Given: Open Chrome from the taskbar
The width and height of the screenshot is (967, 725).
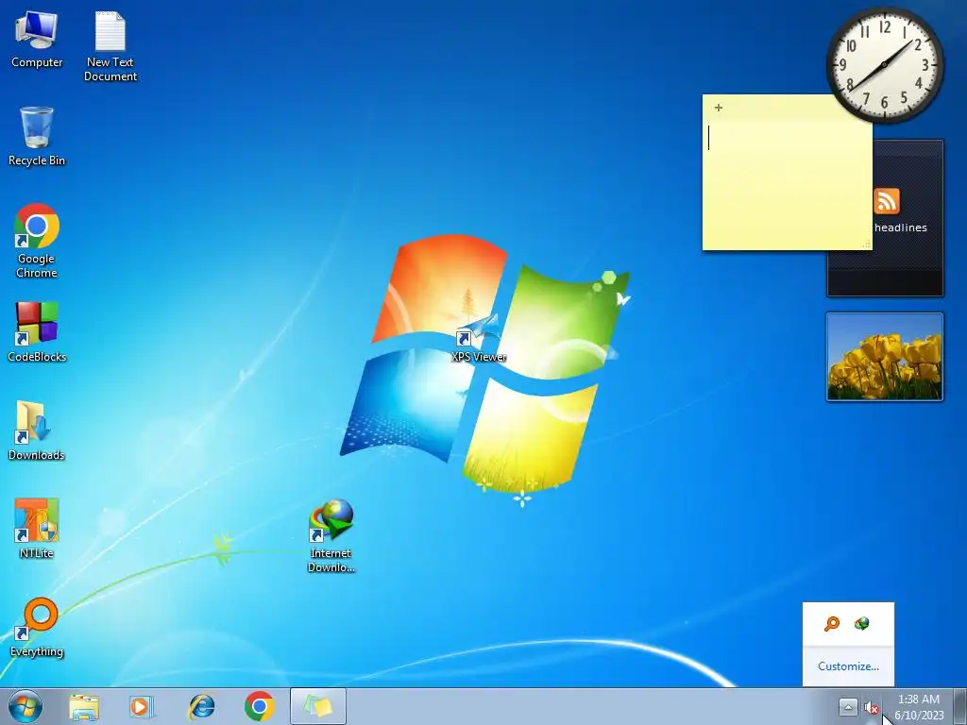Looking at the screenshot, I should coord(259,706).
